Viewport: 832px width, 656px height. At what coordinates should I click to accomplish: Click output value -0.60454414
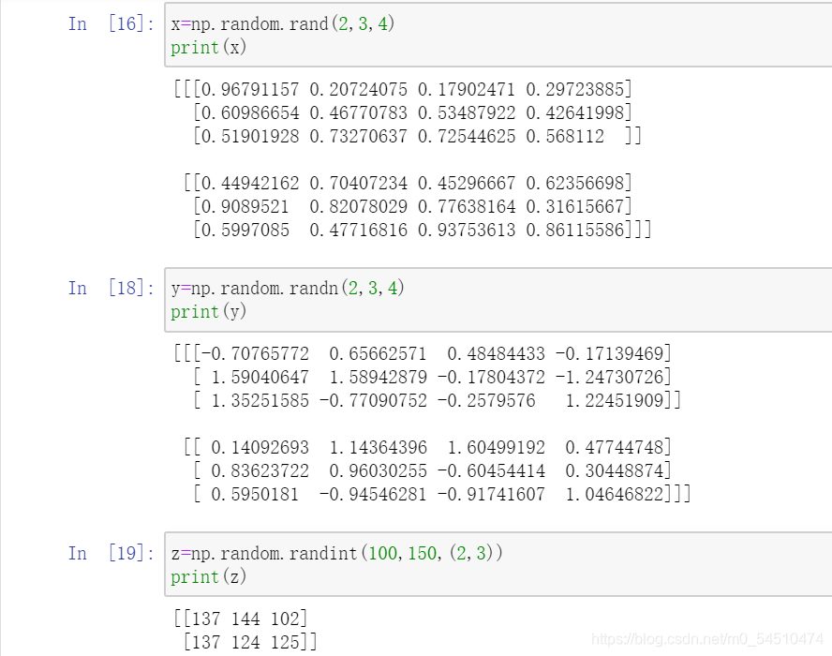pos(491,470)
